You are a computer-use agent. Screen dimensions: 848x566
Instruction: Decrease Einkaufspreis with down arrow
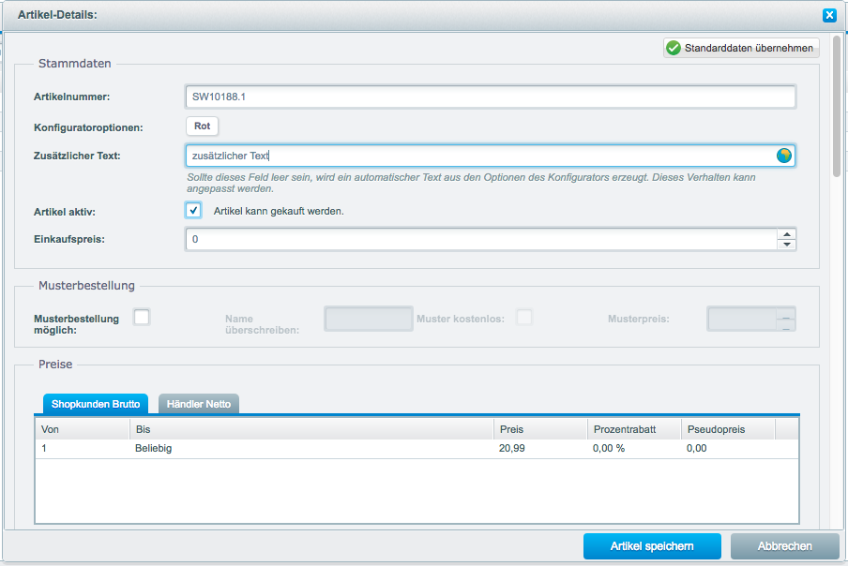click(x=787, y=245)
